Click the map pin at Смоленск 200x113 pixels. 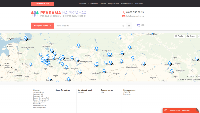coord(30,65)
